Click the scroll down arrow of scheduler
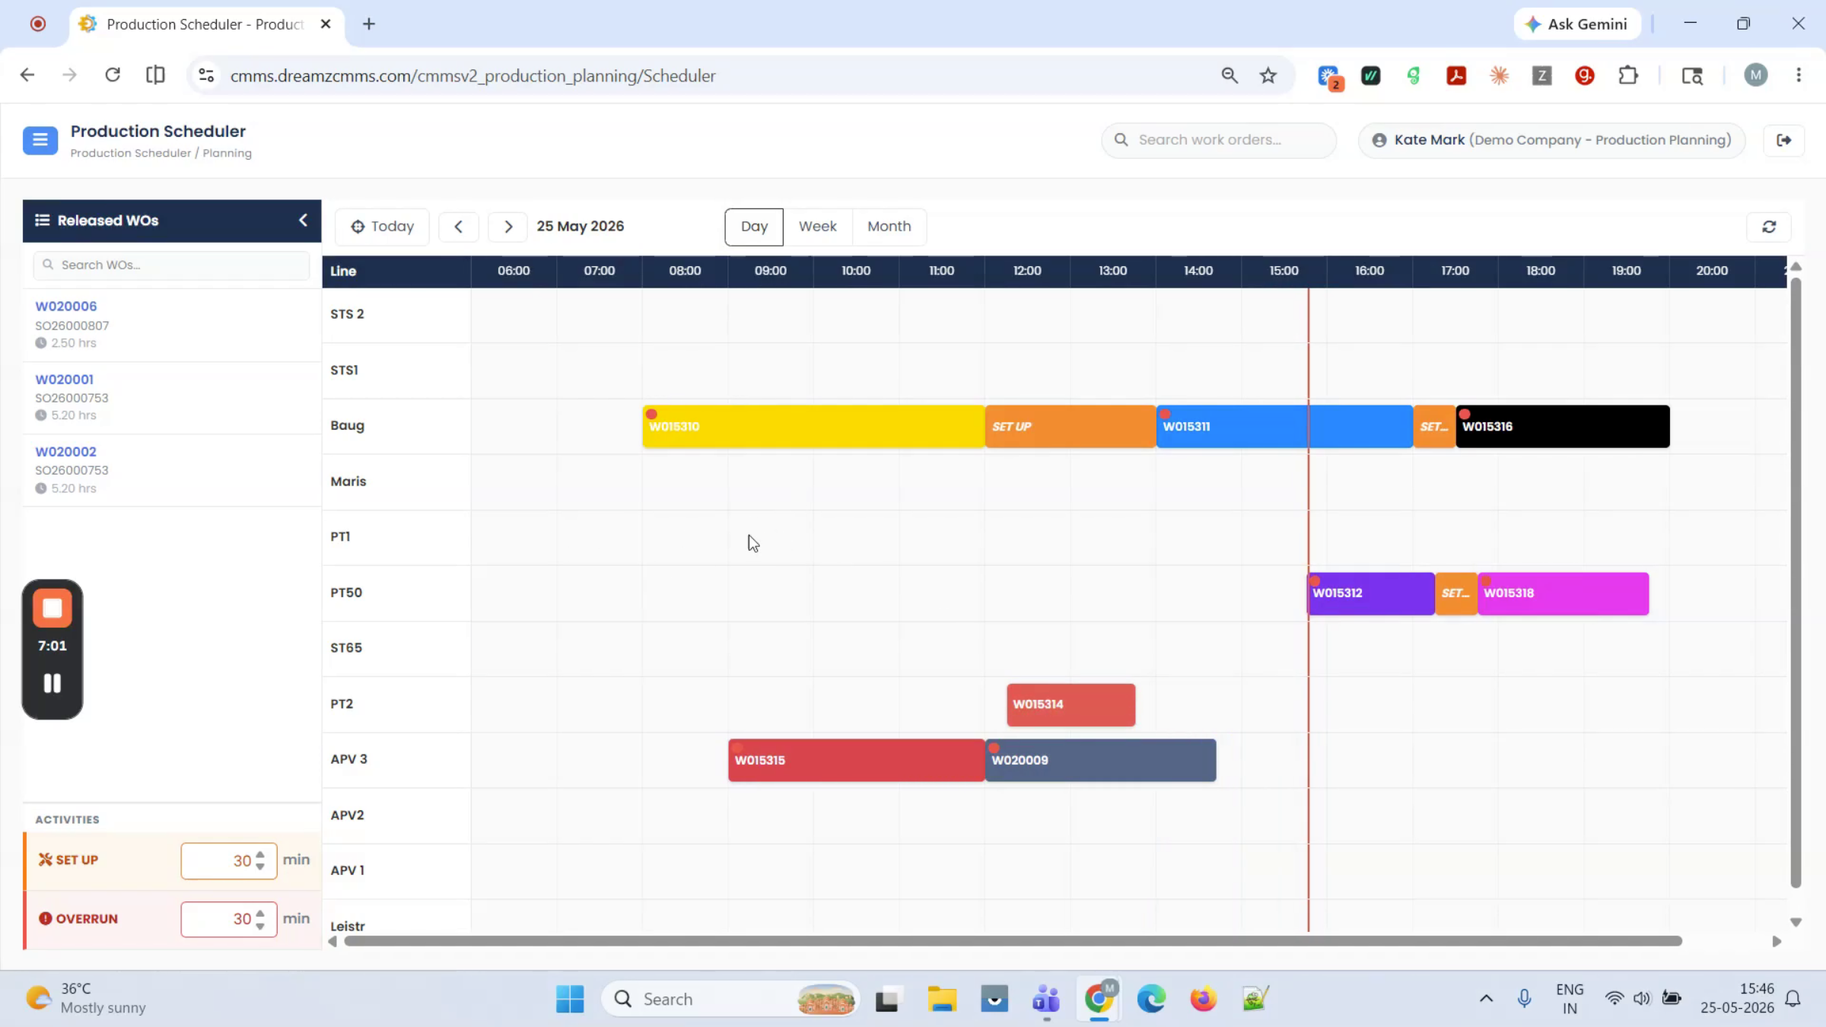This screenshot has width=1826, height=1027. pyautogui.click(x=1796, y=922)
